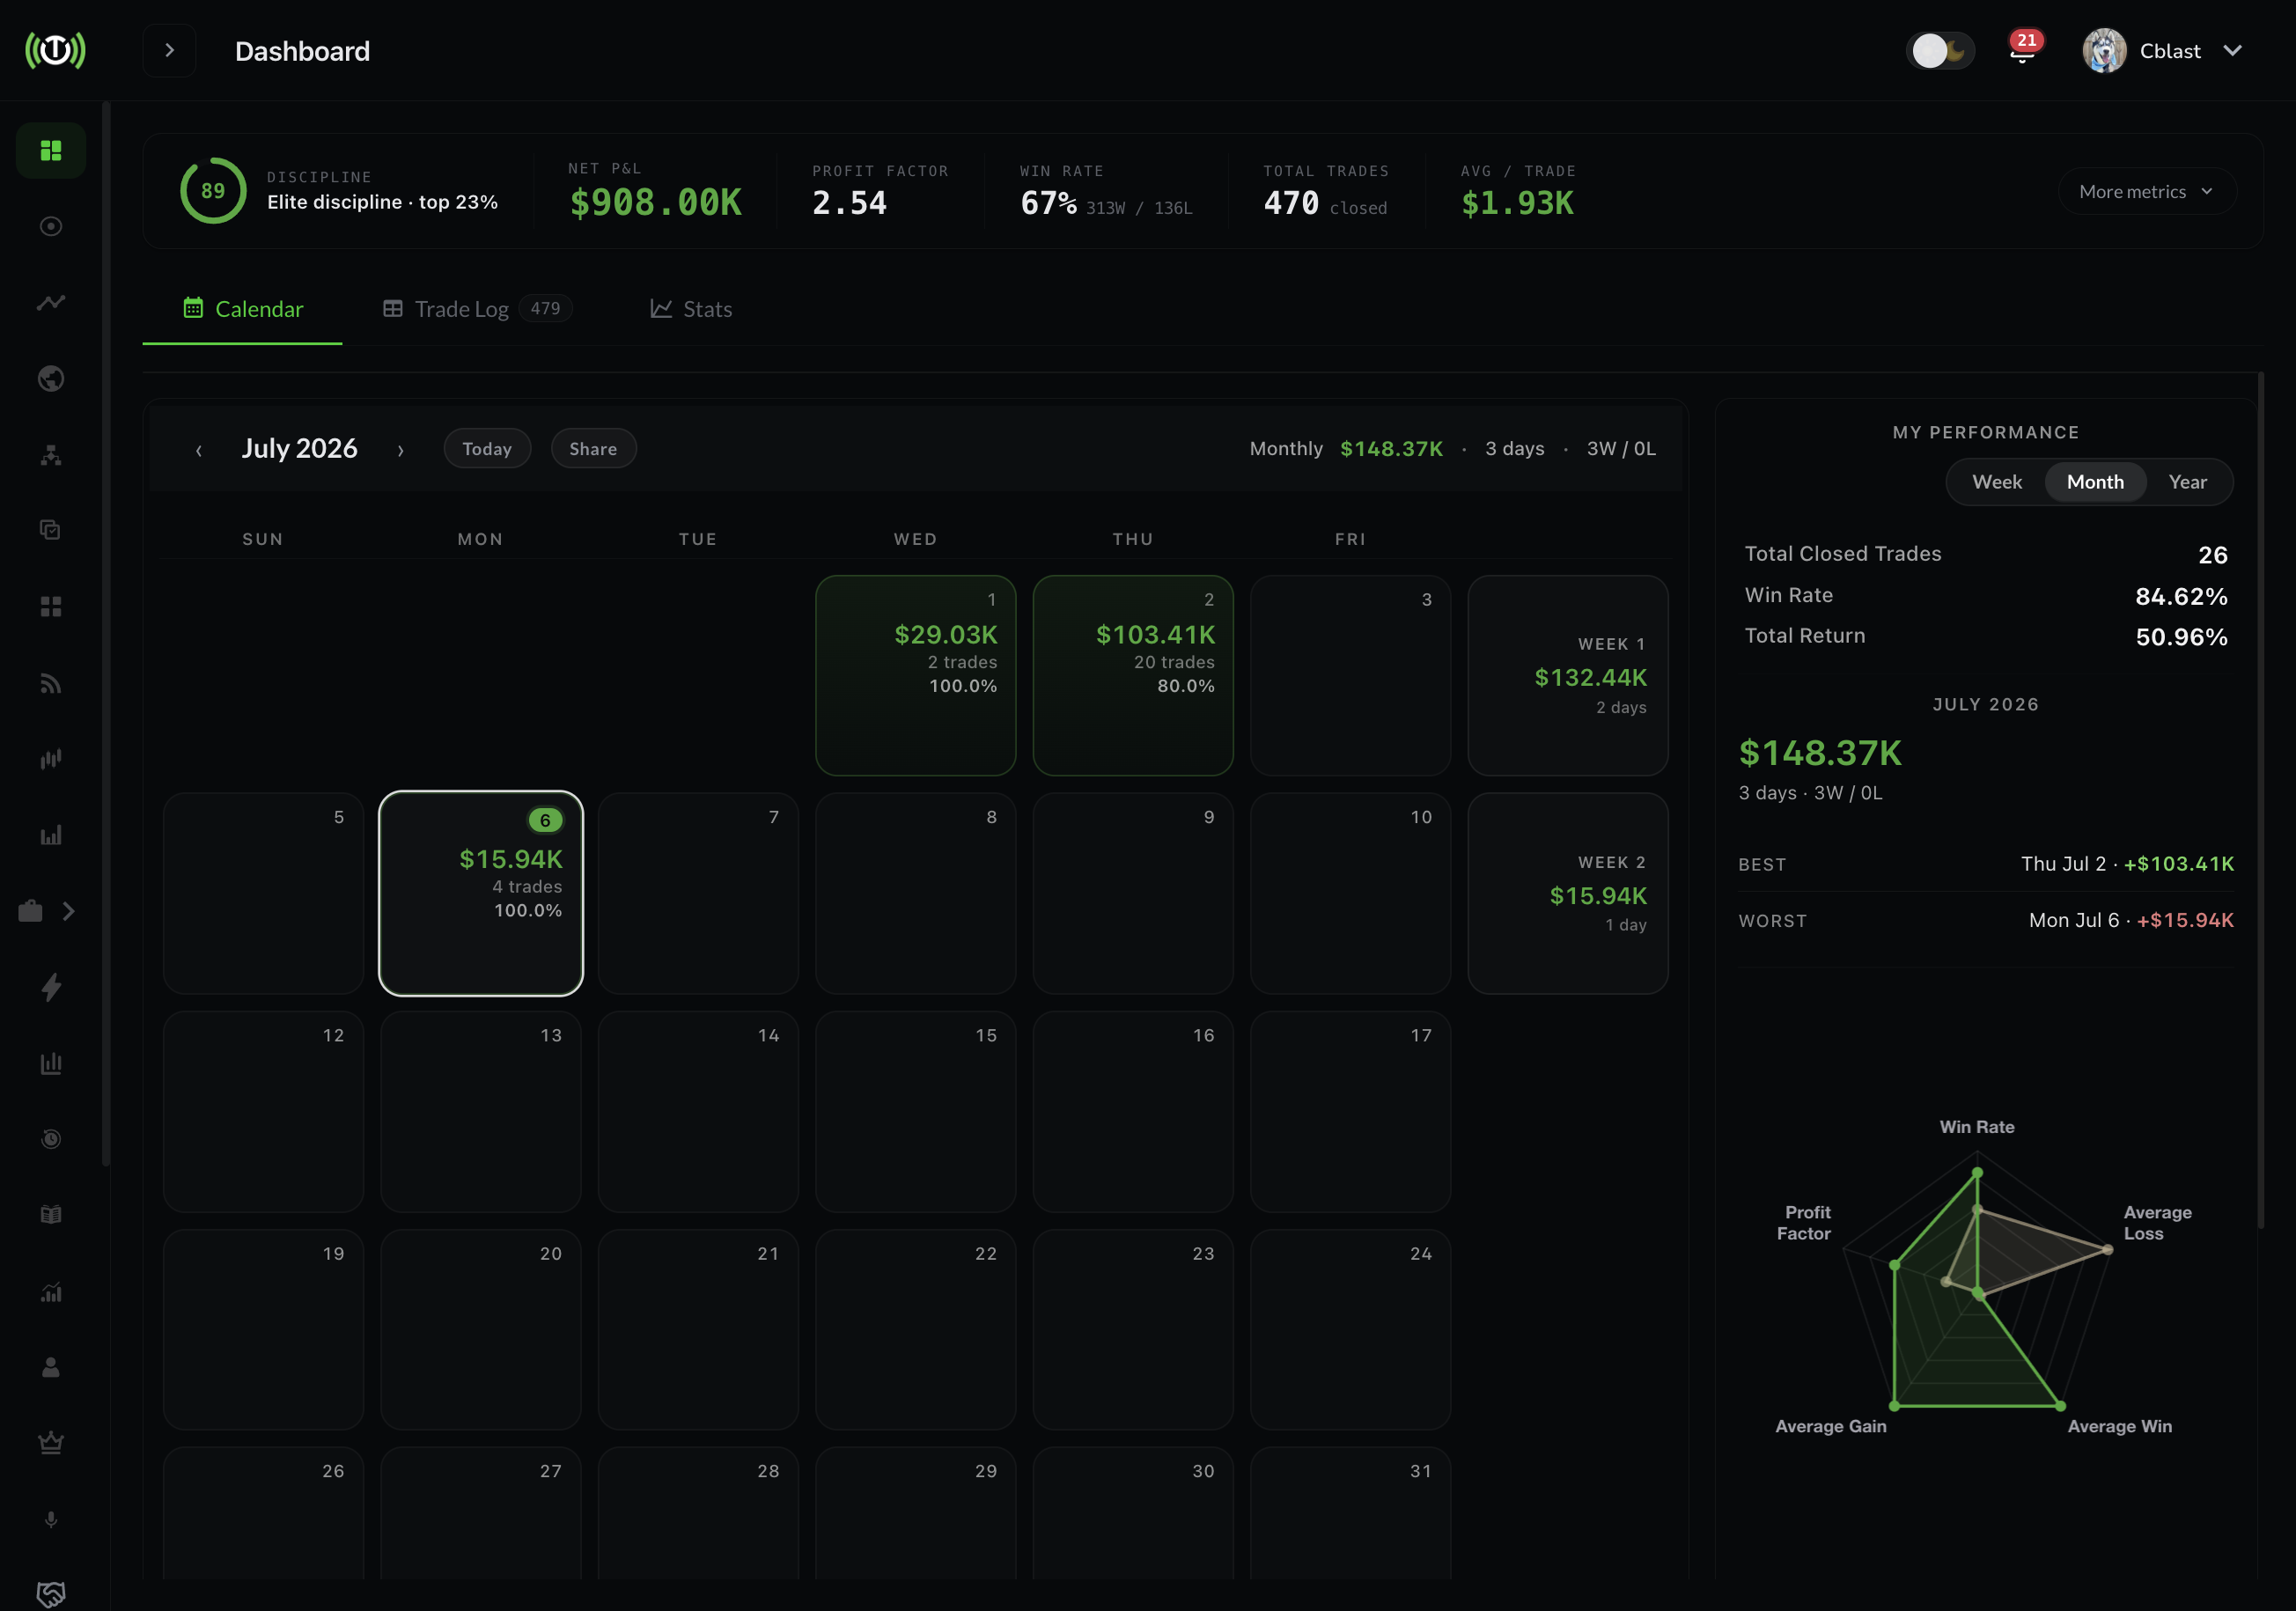Viewport: 2296px width, 1611px height.
Task: Select the Week 2 summary card
Action: (1568, 893)
